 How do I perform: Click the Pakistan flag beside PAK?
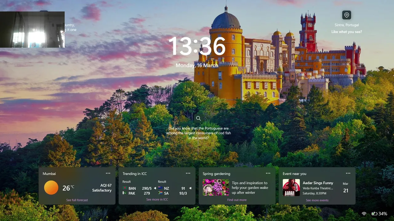125,193
